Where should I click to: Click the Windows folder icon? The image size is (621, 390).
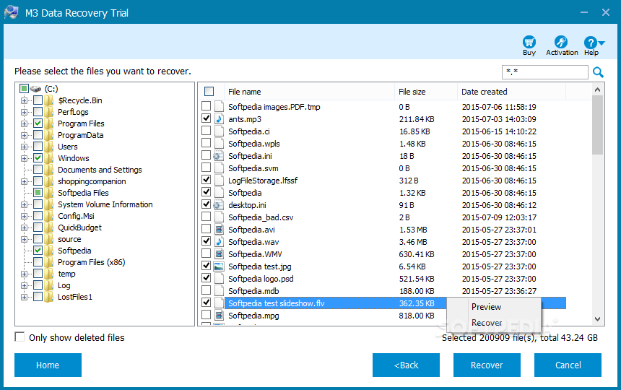click(49, 158)
